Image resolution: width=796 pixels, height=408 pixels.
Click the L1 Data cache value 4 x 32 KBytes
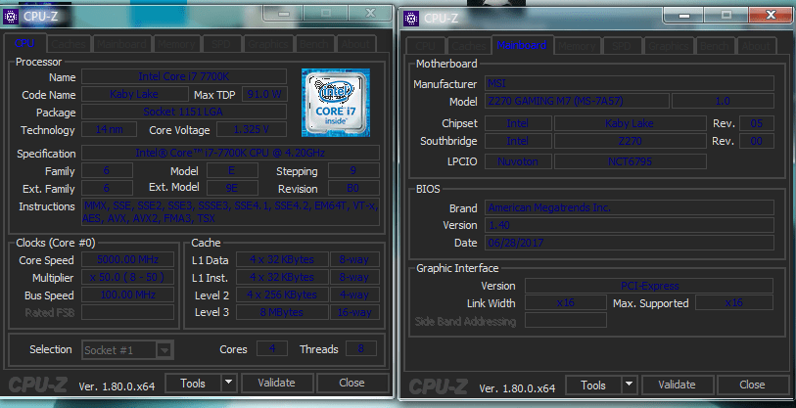click(282, 259)
